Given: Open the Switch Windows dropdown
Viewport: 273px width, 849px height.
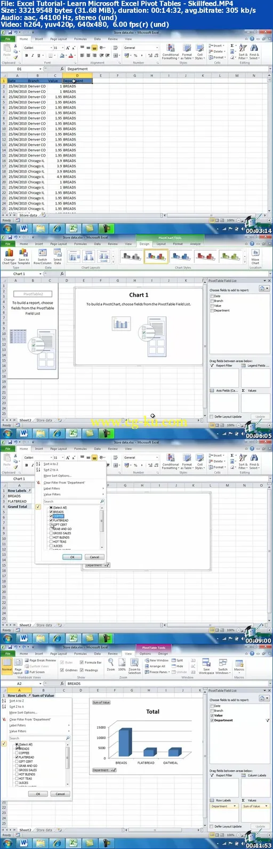Looking at the screenshot, I should coord(223,666).
